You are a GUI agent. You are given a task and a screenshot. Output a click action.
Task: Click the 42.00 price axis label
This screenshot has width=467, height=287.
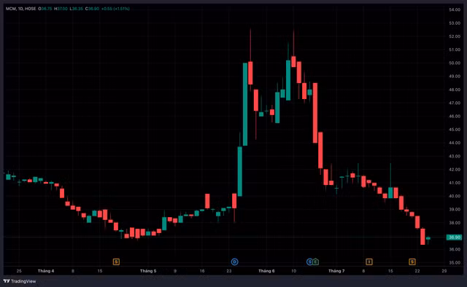[x=455, y=170]
